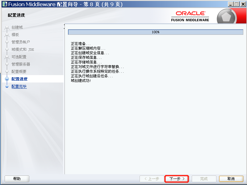Click the 创建域 step node icon

pyautogui.click(x=7, y=28)
